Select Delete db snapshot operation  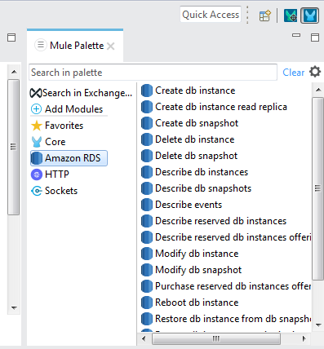189,156
